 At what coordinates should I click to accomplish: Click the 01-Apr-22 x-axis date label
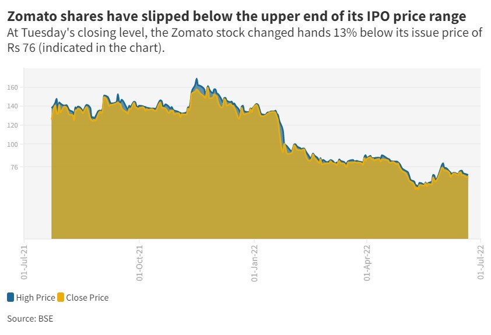[x=367, y=262]
